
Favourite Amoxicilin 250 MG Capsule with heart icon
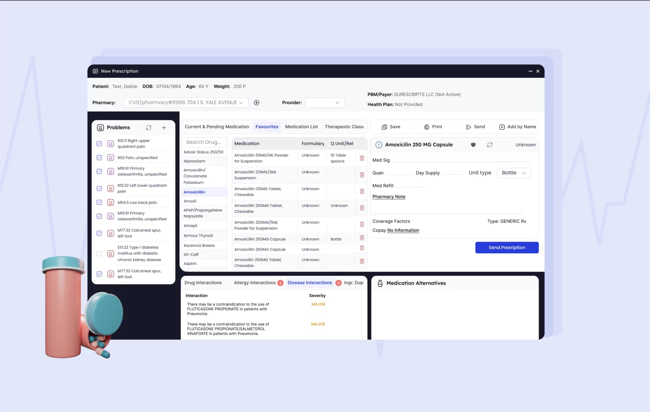pyautogui.click(x=473, y=145)
